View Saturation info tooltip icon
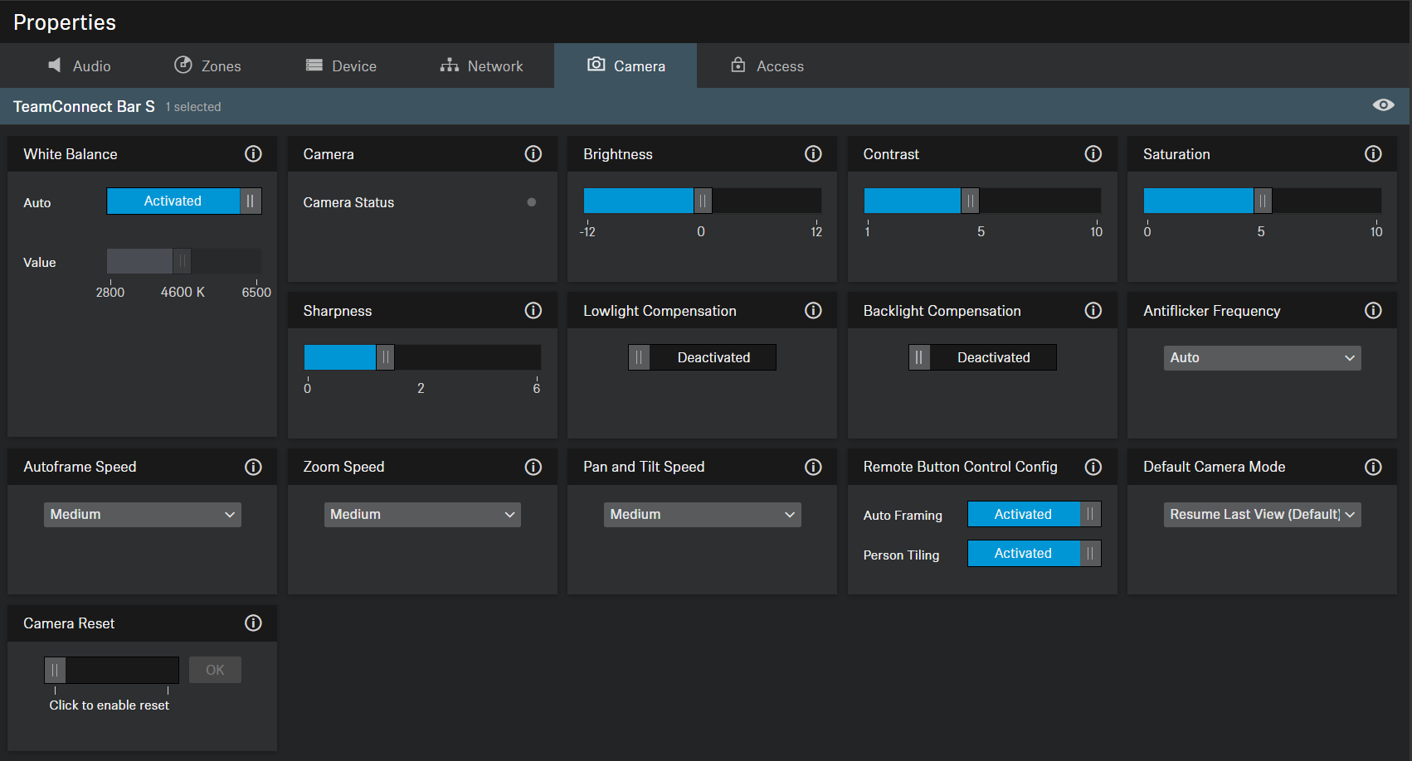Image resolution: width=1412 pixels, height=761 pixels. 1373,154
